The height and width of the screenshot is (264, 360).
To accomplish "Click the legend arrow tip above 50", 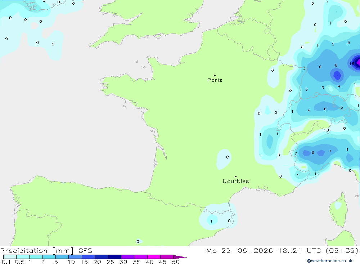I will [180, 257].
